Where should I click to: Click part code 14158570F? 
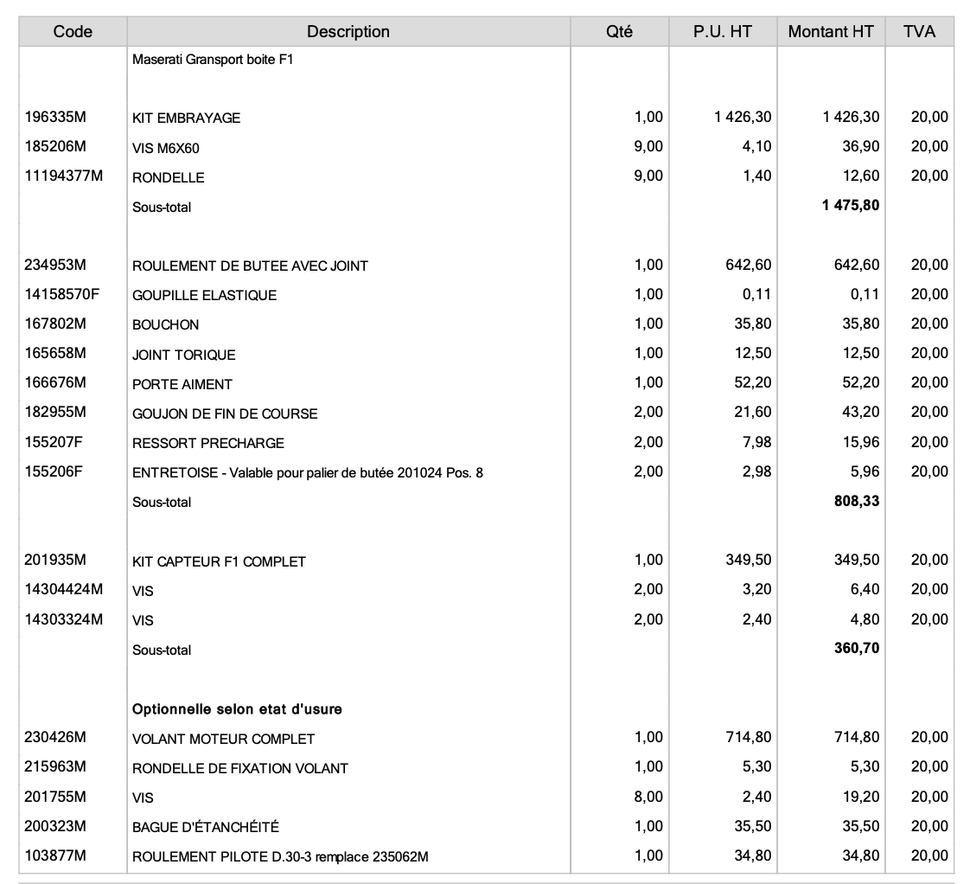coord(62,295)
